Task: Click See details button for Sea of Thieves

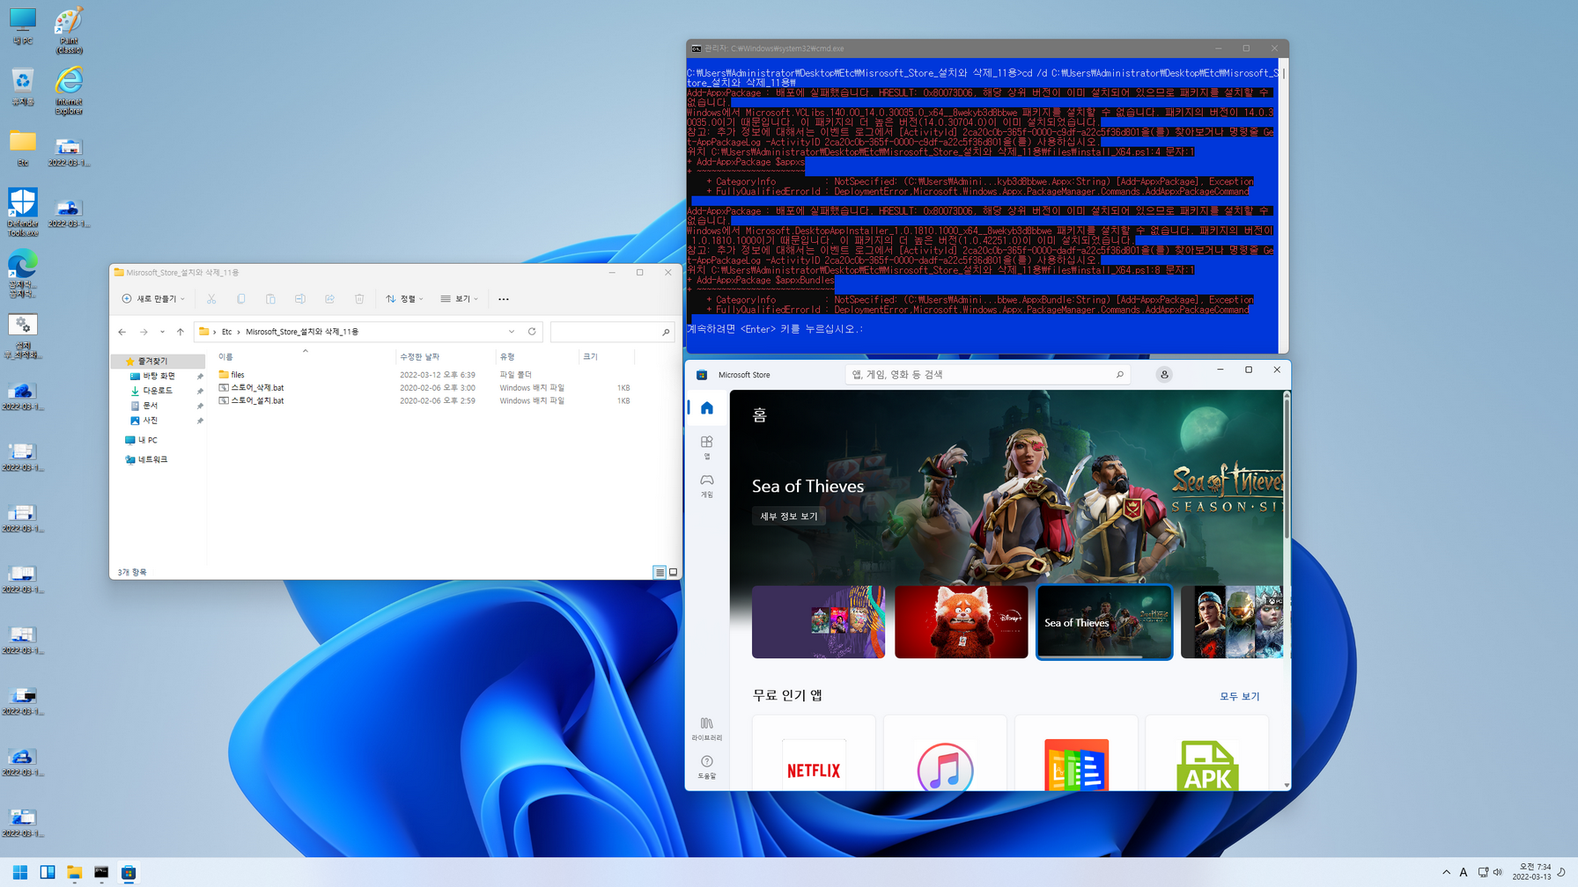Action: pos(789,517)
